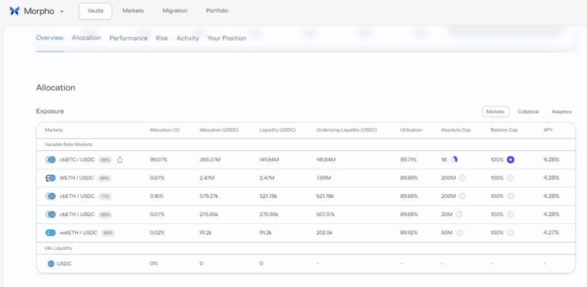This screenshot has height=287, width=587.
Task: Open the Portfolio page link
Action: click(x=217, y=11)
